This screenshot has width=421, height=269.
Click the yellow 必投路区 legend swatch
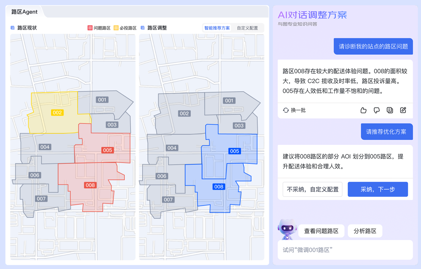pos(116,28)
